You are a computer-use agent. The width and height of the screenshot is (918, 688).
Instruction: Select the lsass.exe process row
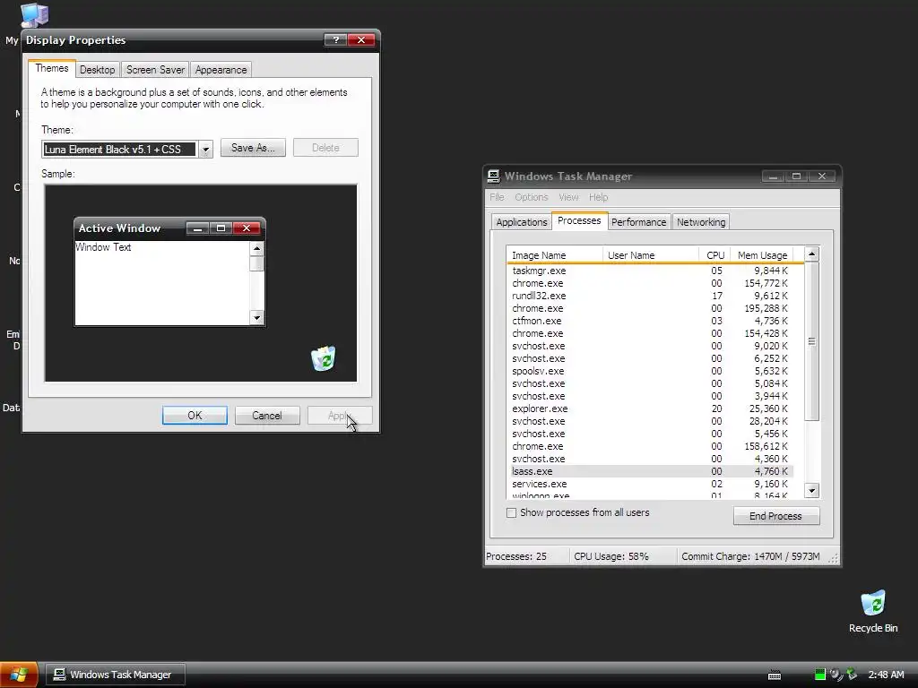tap(650, 471)
